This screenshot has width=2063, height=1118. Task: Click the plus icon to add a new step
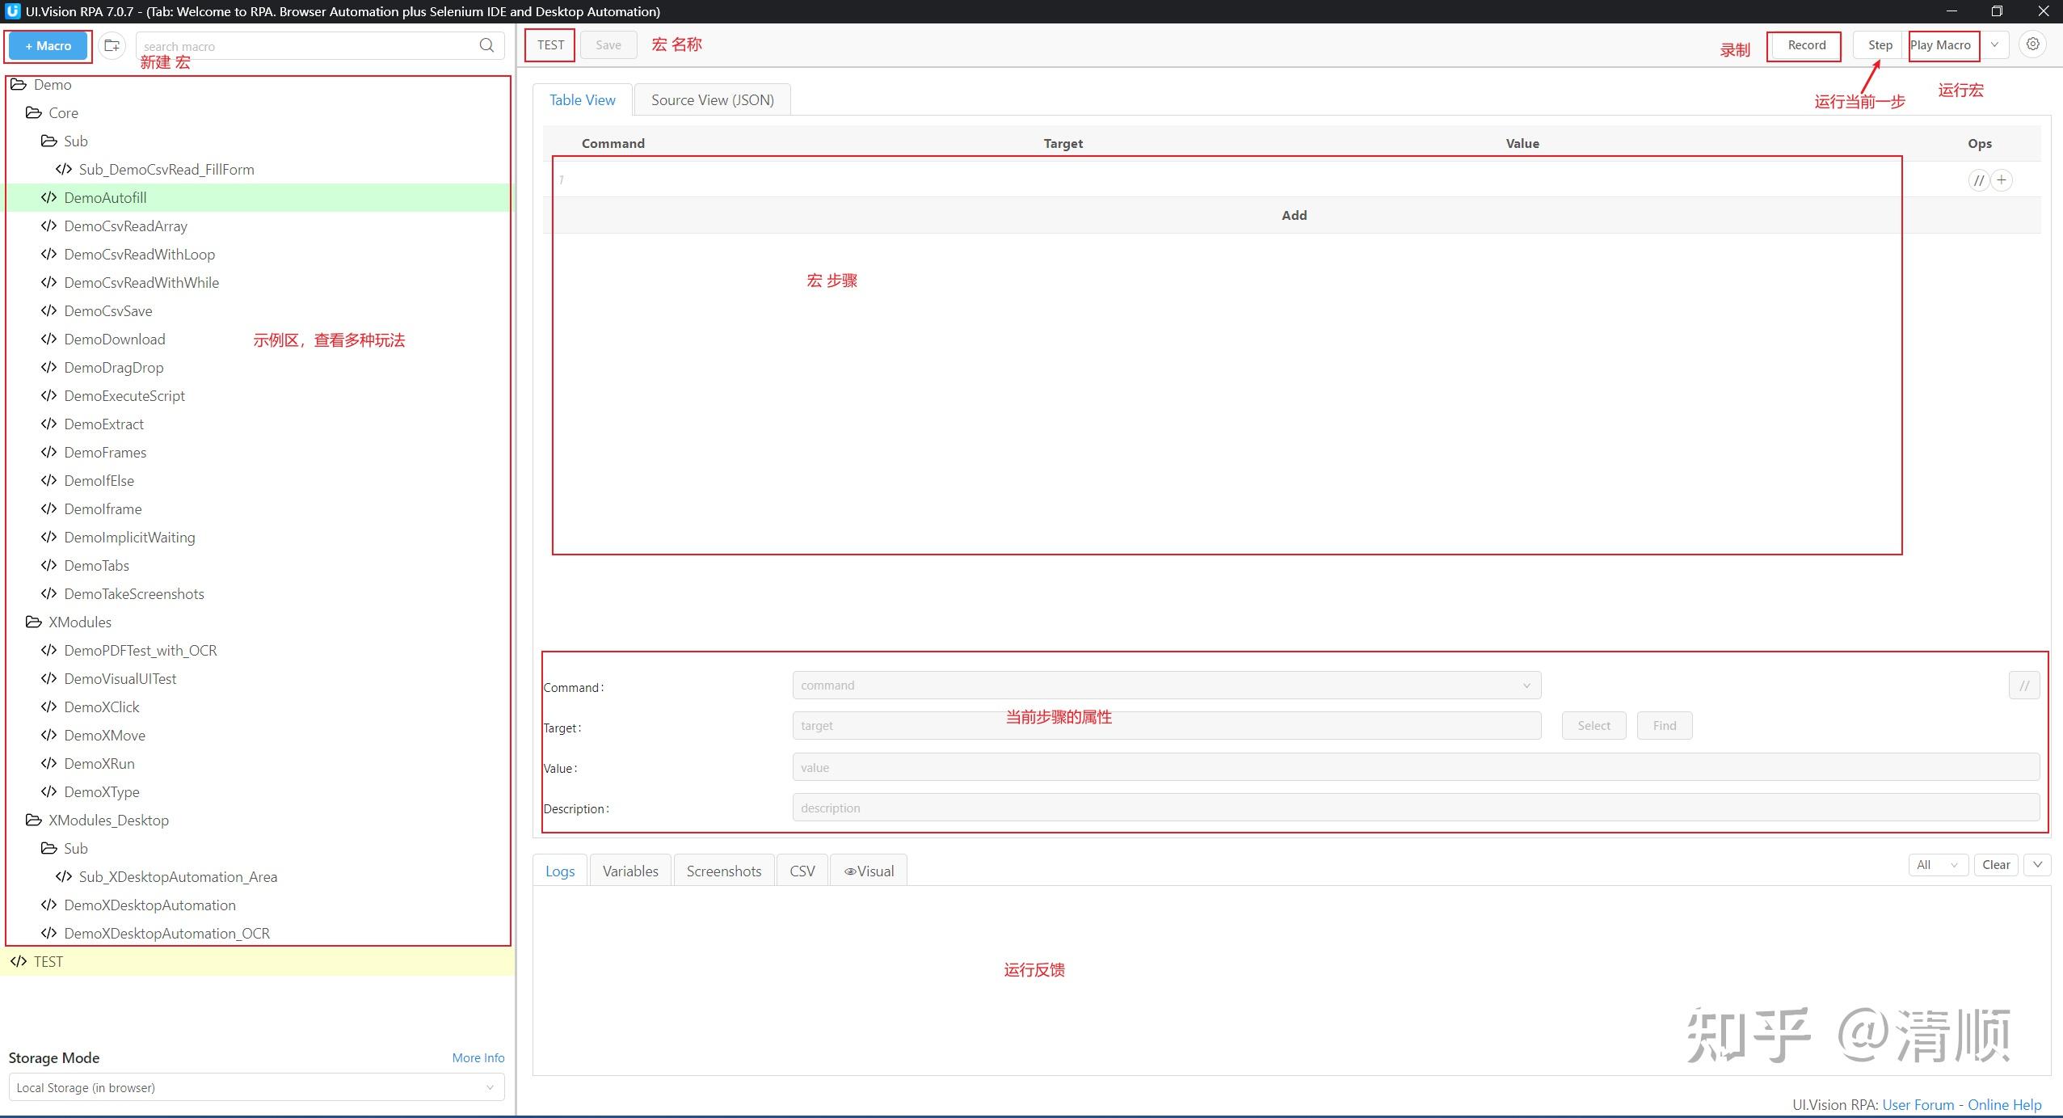click(x=2002, y=179)
